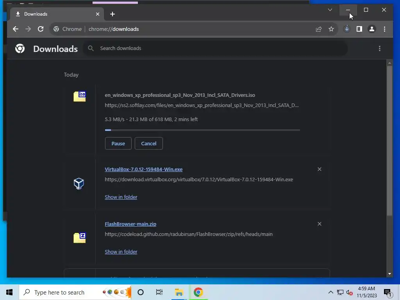
Task: Select the Downloads tab
Action: (x=57, y=14)
